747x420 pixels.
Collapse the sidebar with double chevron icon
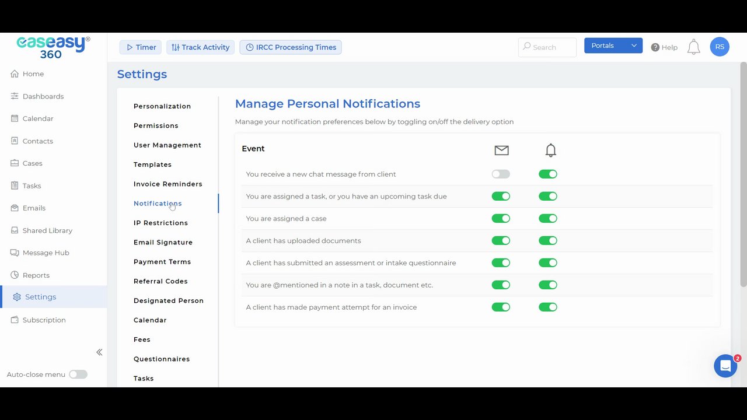click(x=99, y=352)
